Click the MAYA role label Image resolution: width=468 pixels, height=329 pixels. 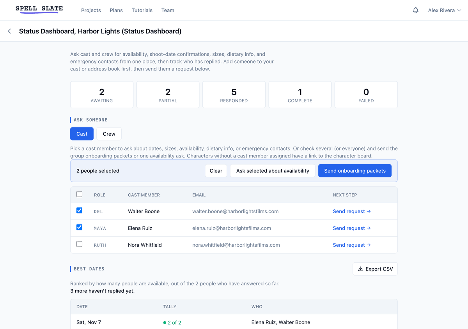(100, 228)
